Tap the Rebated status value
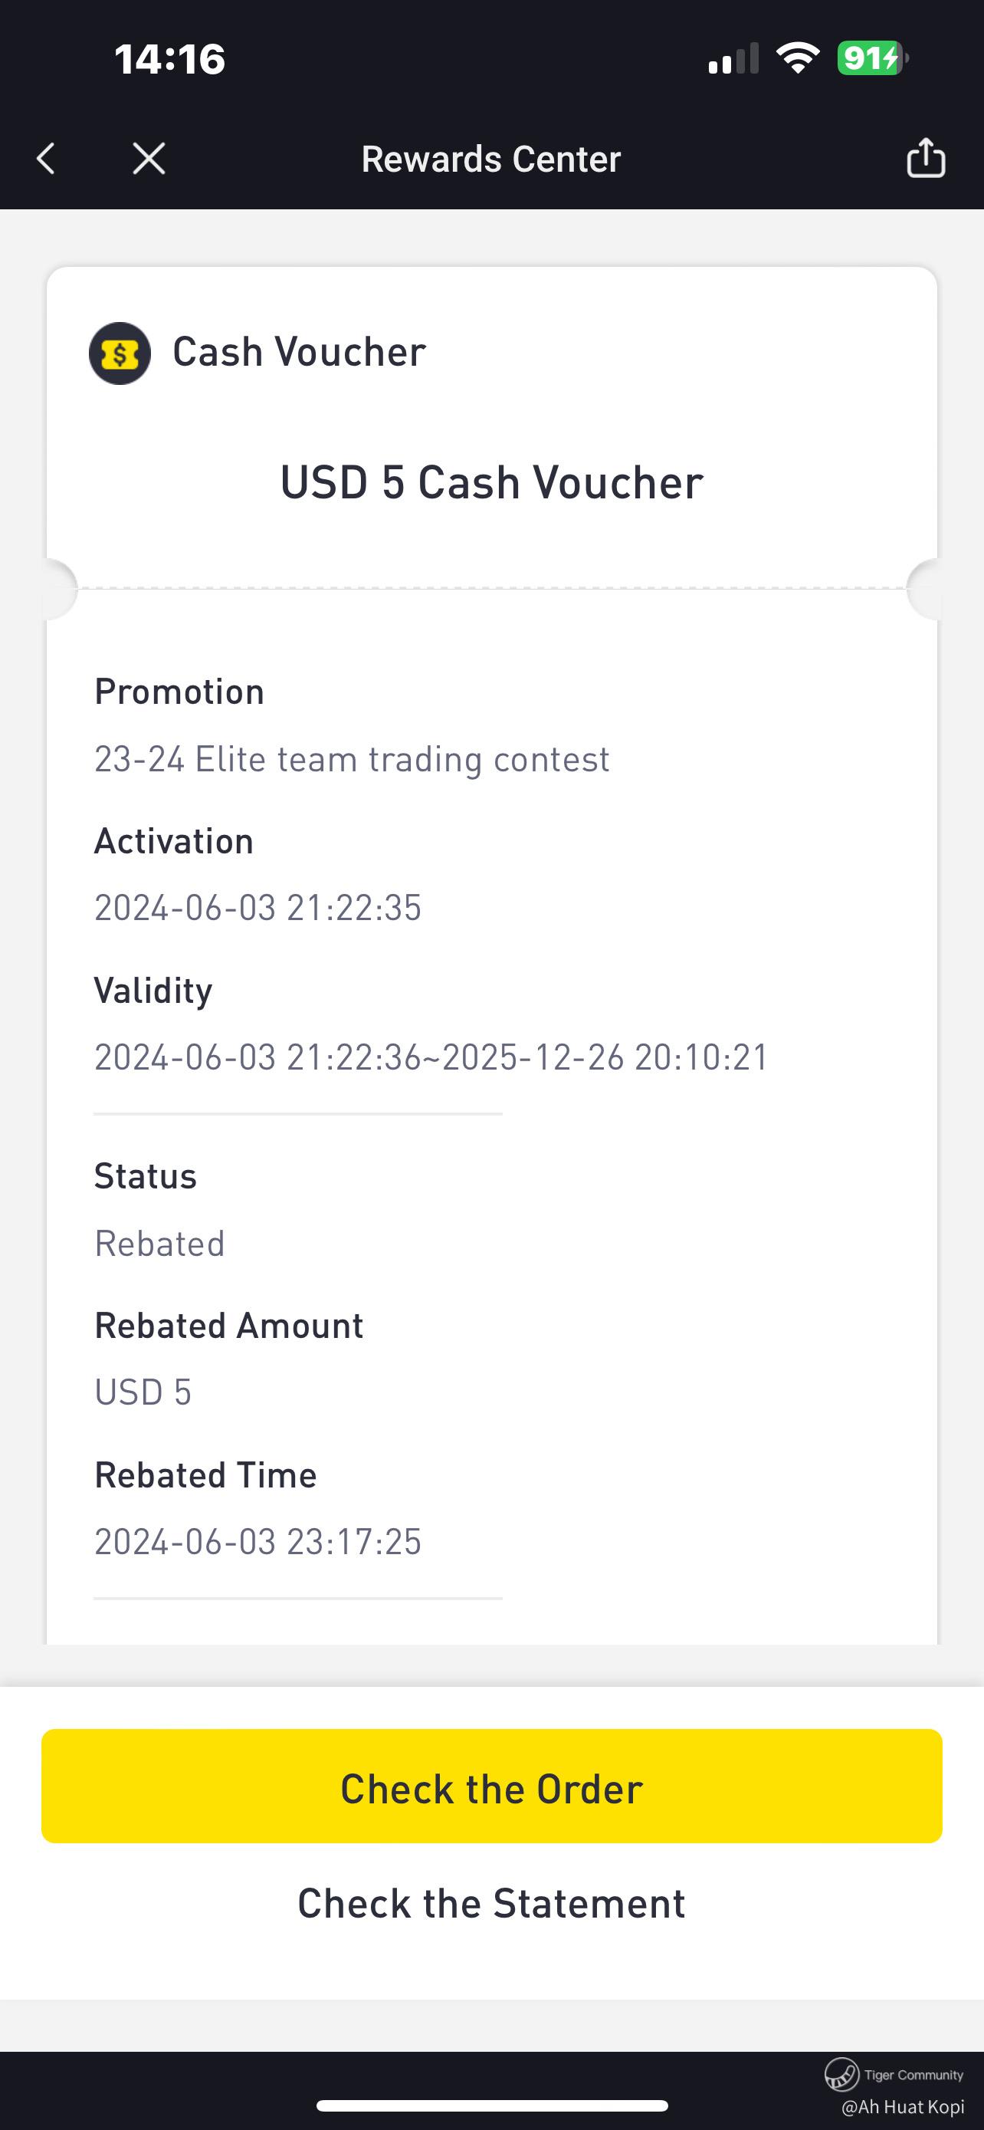 tap(159, 1244)
